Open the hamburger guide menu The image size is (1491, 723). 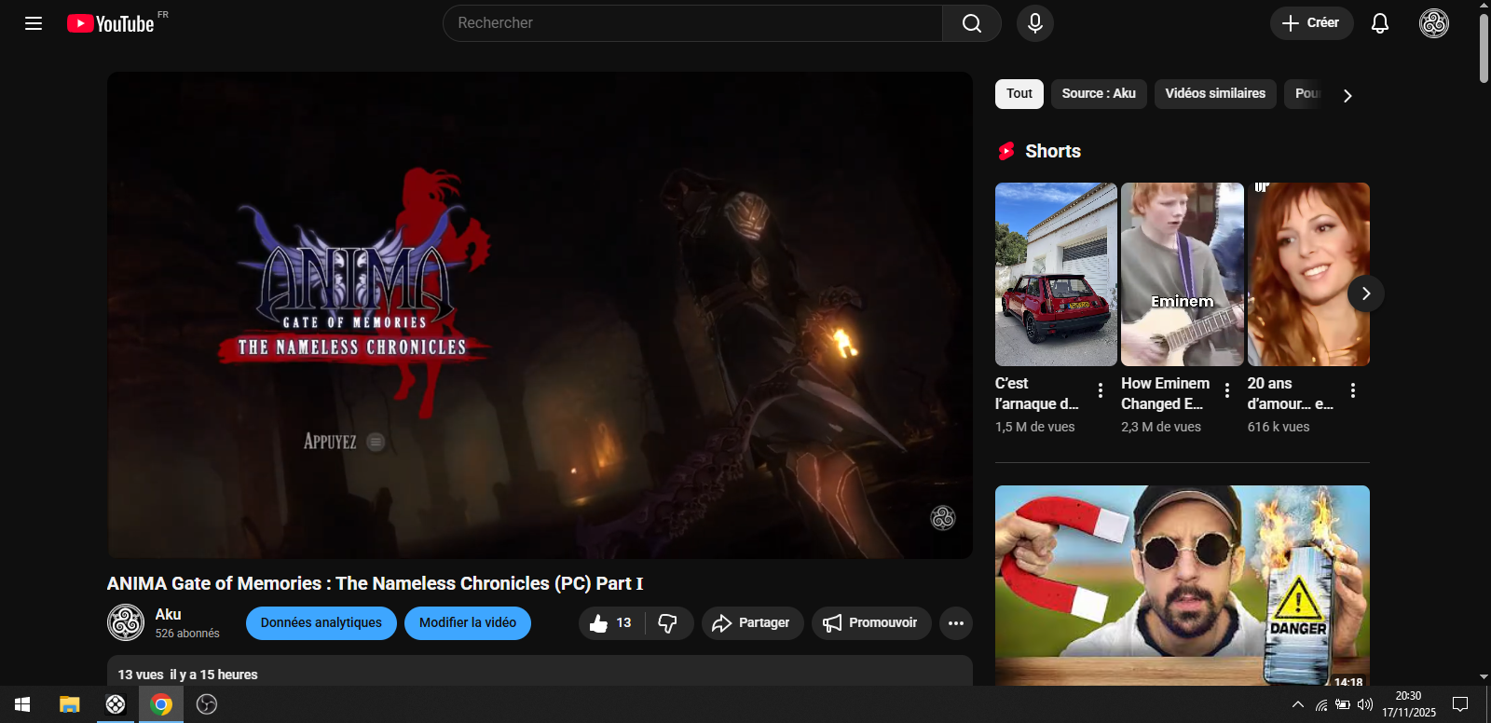pyautogui.click(x=34, y=23)
